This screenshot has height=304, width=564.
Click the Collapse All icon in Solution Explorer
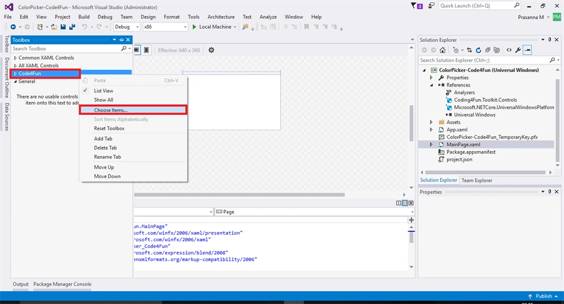click(487, 50)
